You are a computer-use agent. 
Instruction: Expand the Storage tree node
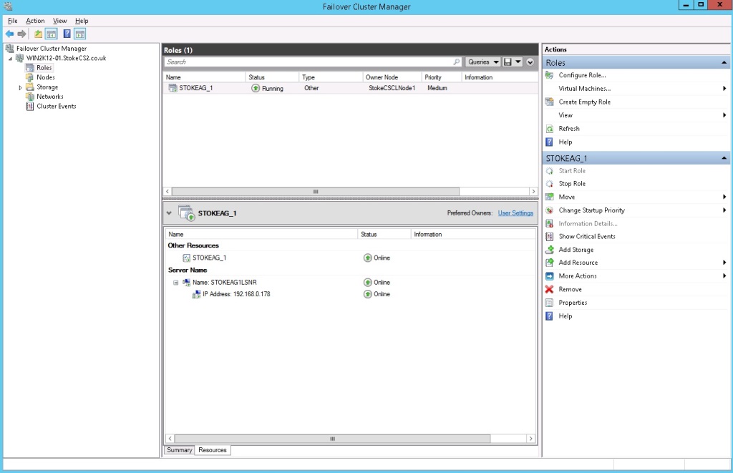click(20, 87)
